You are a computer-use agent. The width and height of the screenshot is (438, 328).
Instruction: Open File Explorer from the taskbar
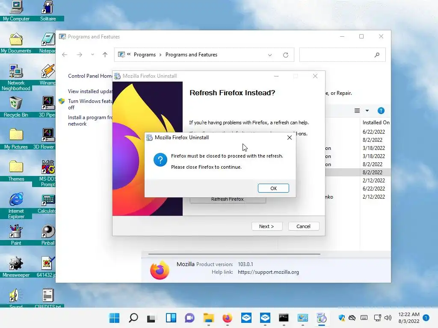(209, 318)
